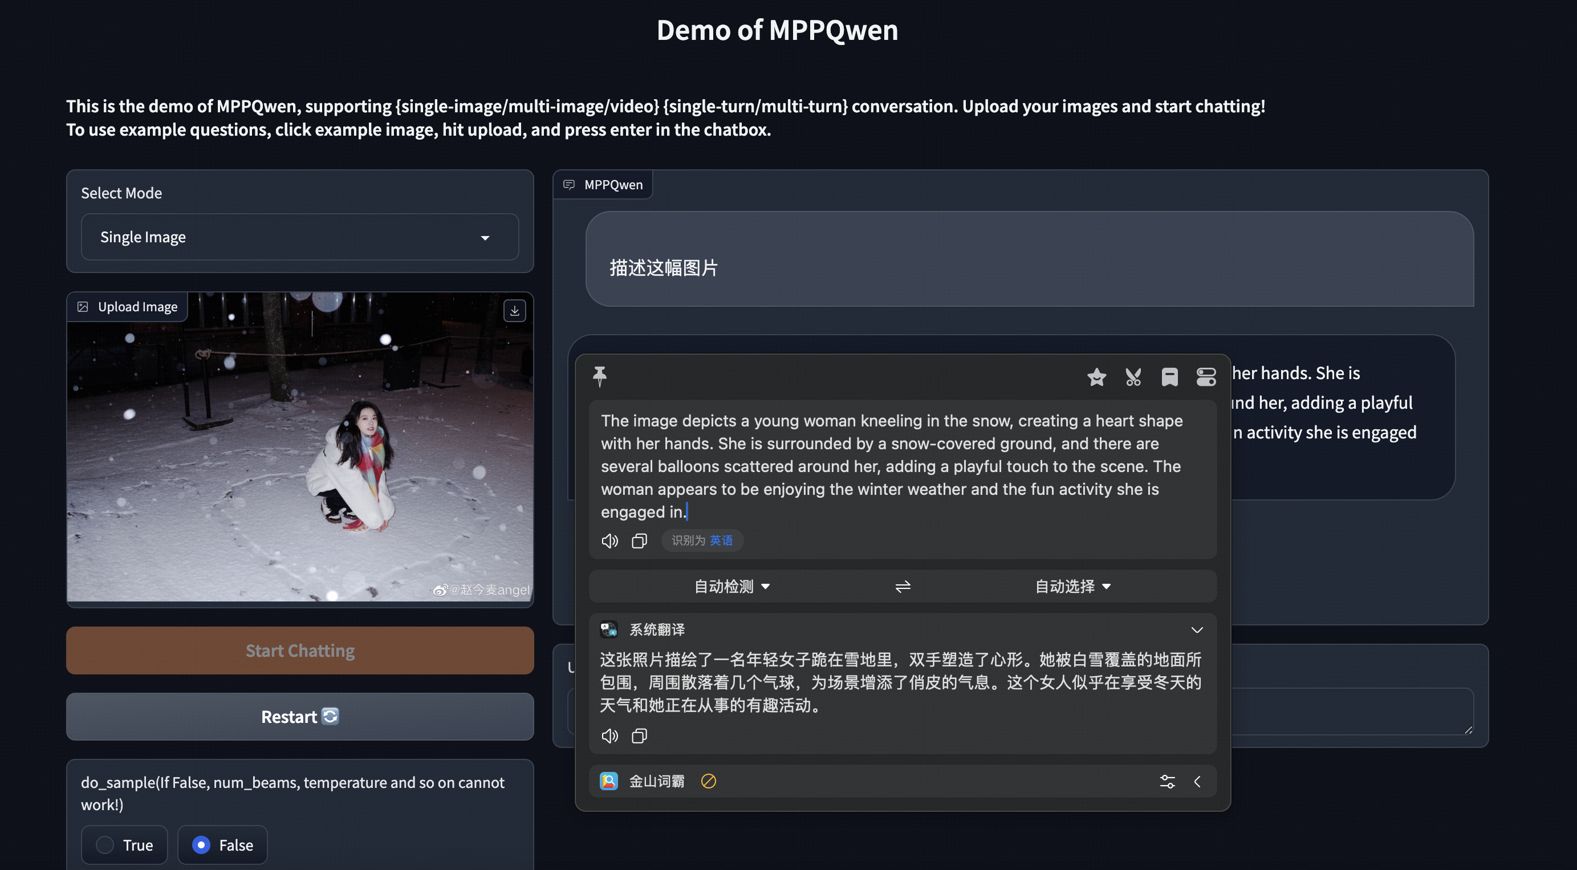Click the toggle-style settings icon in popup
This screenshot has width=1577, height=870.
1206,376
